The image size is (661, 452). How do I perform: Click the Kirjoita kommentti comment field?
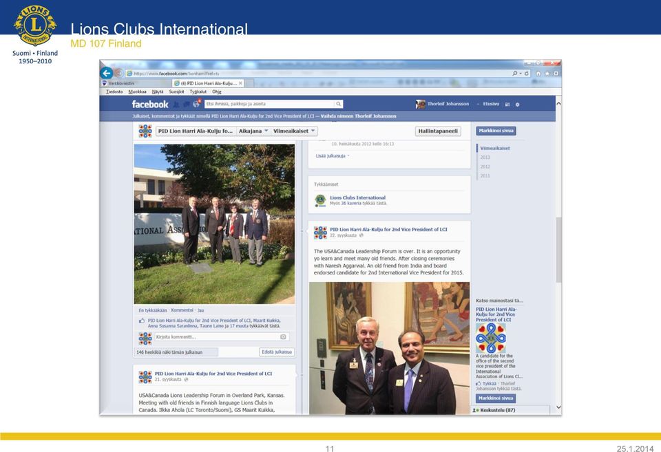click(218, 337)
